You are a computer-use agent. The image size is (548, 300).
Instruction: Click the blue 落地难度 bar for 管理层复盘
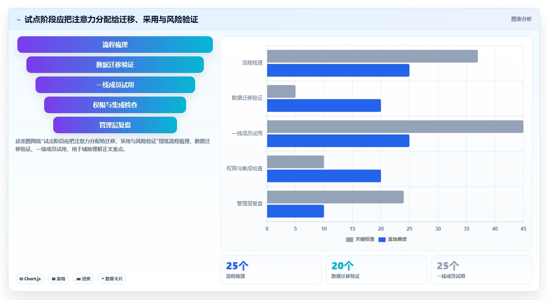click(296, 211)
